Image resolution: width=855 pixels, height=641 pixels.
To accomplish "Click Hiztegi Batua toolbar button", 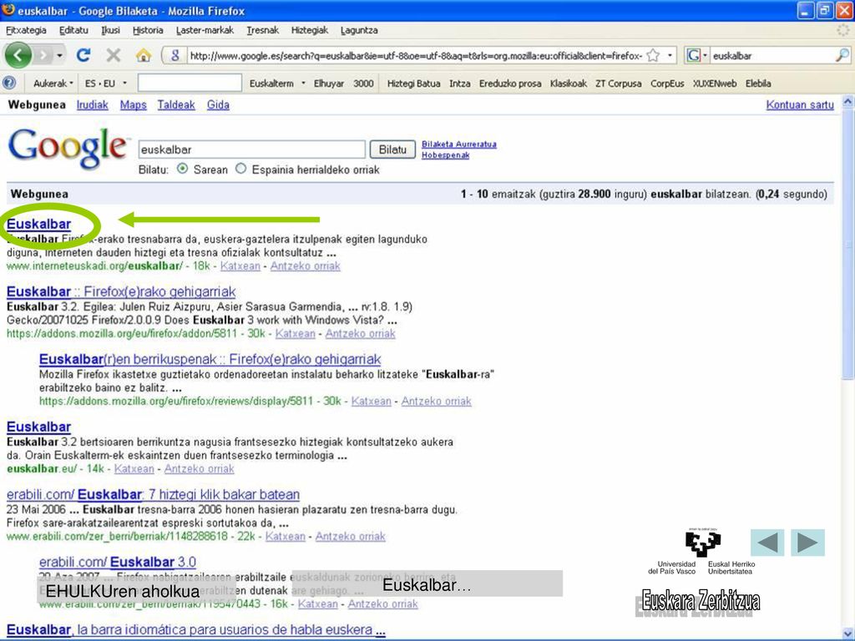I will (413, 83).
